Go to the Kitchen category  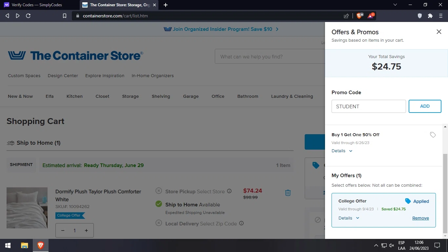pyautogui.click(x=75, y=96)
